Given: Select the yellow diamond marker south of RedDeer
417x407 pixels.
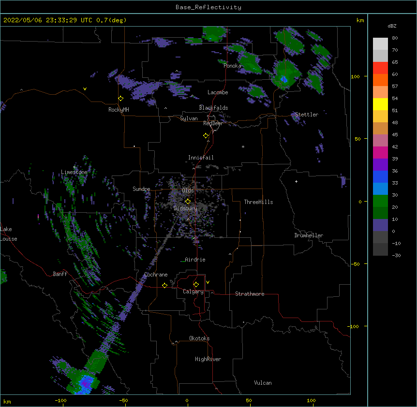Looking at the screenshot, I should [206, 136].
